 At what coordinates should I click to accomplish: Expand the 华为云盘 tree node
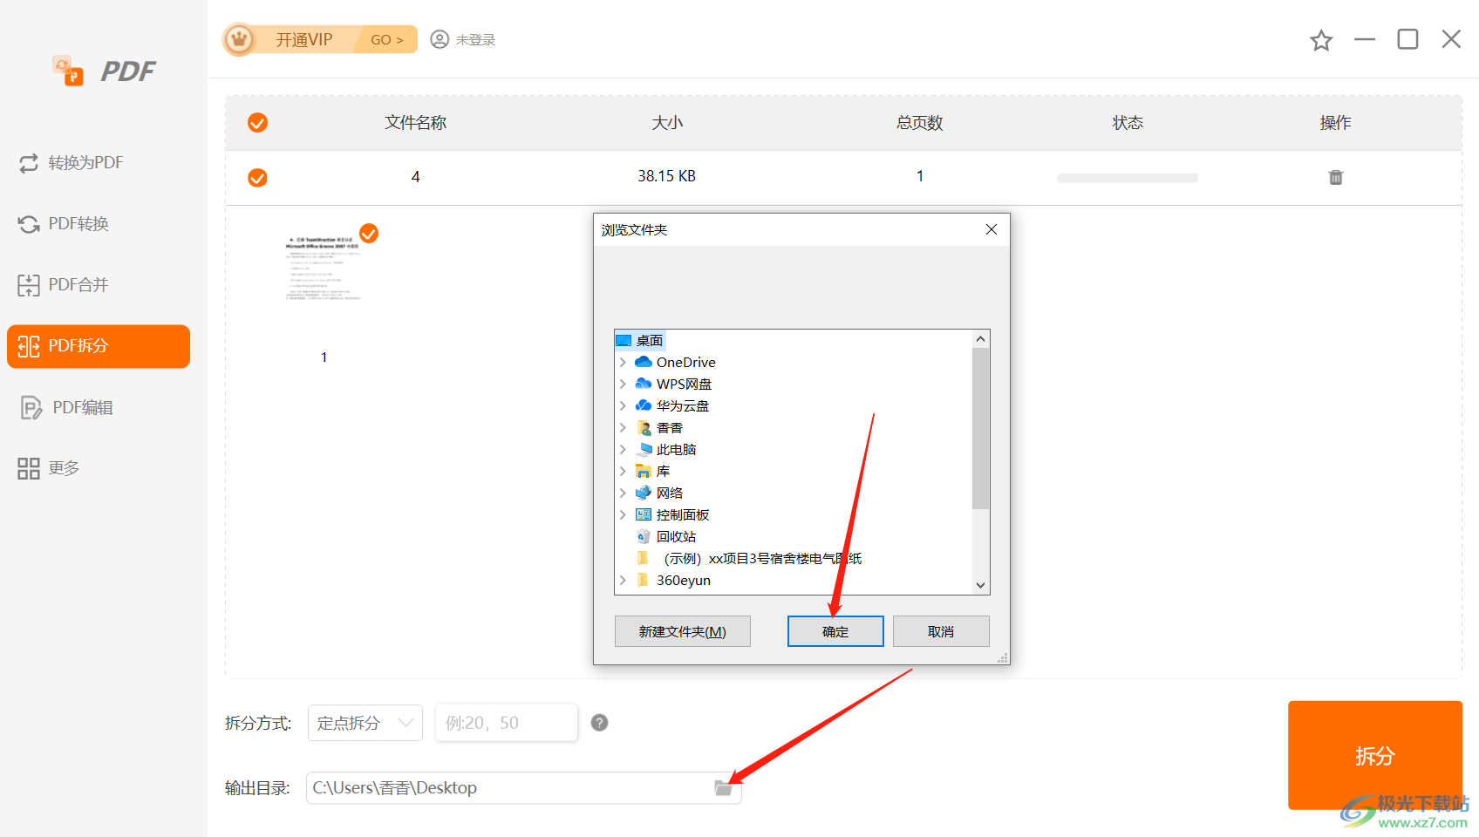pyautogui.click(x=623, y=405)
